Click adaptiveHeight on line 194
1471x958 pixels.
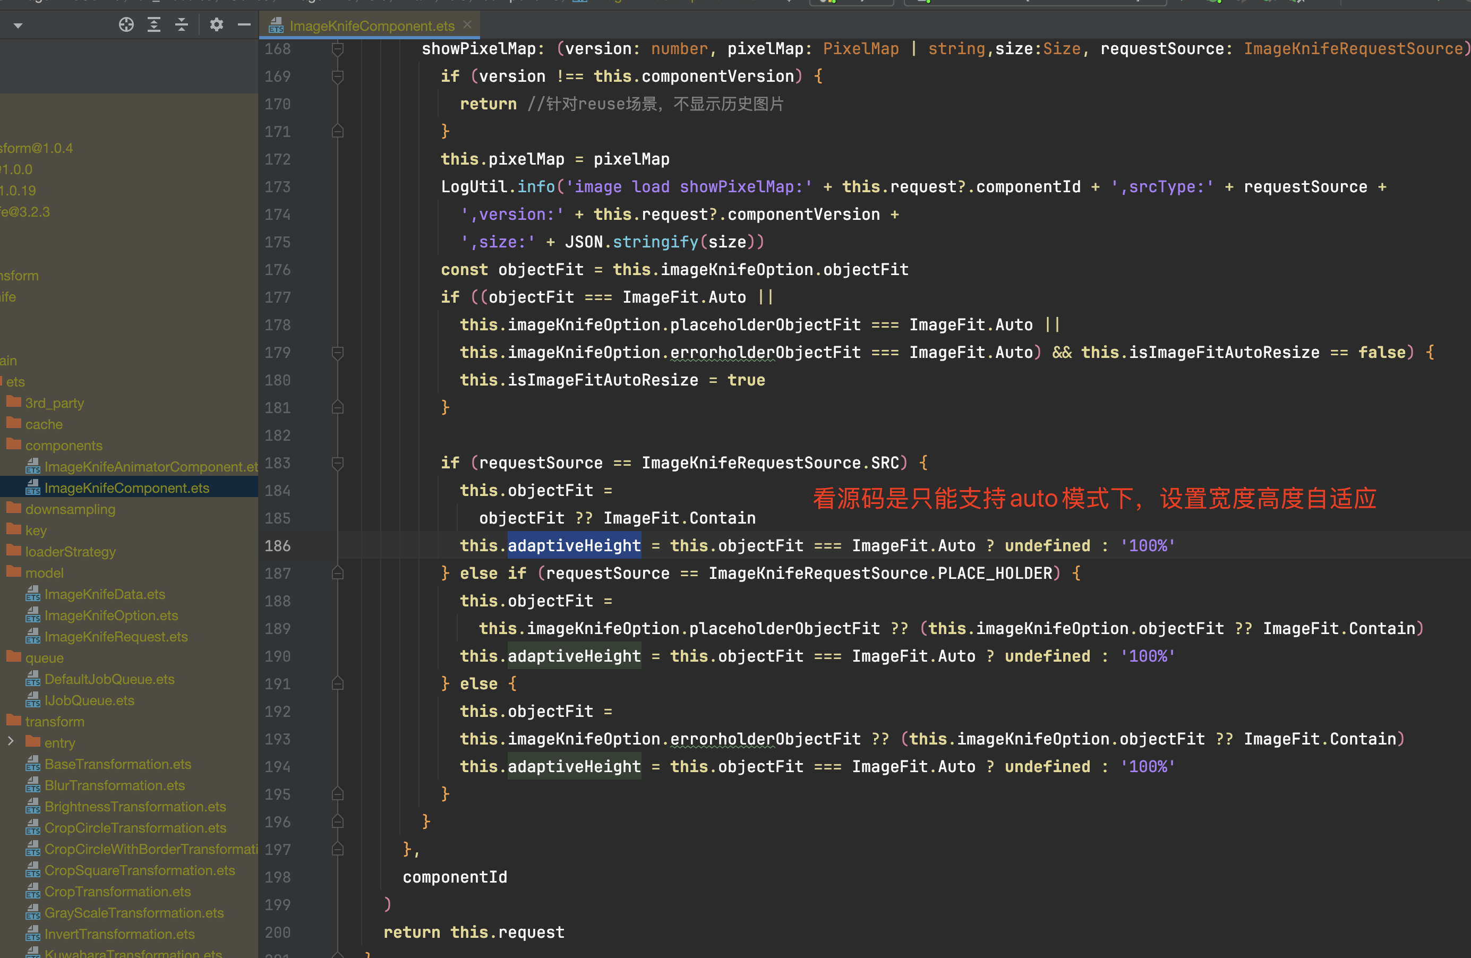574,766
